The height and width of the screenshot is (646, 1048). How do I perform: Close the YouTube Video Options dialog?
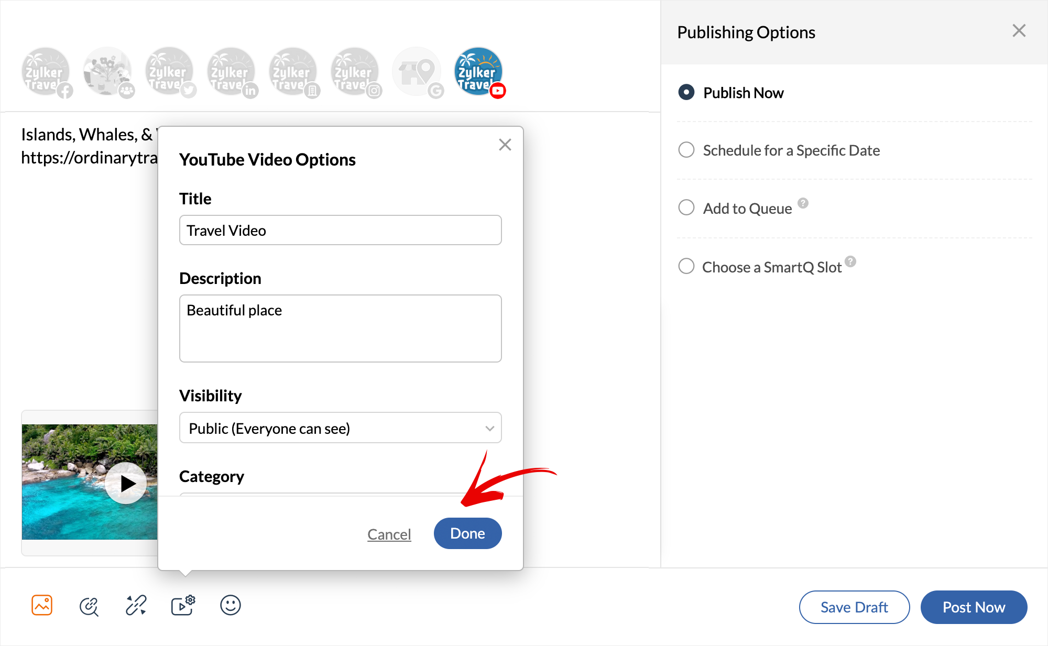click(505, 145)
